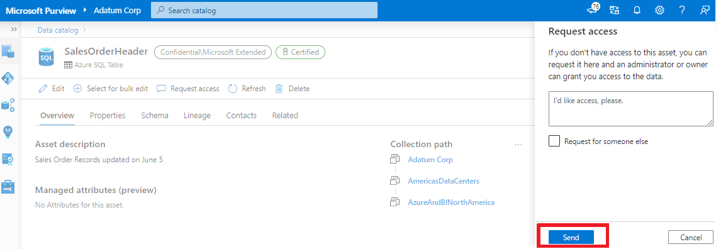Screen dimensions: 716x249
Task: Open the AzureAndBINorthAmerica collection link
Action: [x=451, y=202]
